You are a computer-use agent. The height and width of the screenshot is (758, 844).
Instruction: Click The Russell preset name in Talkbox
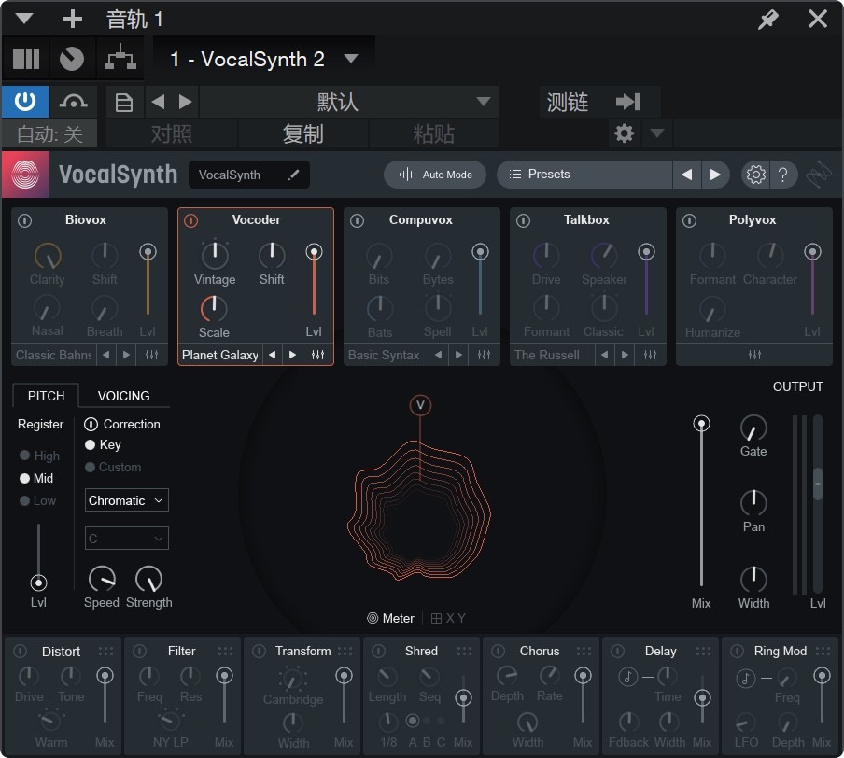tap(549, 355)
